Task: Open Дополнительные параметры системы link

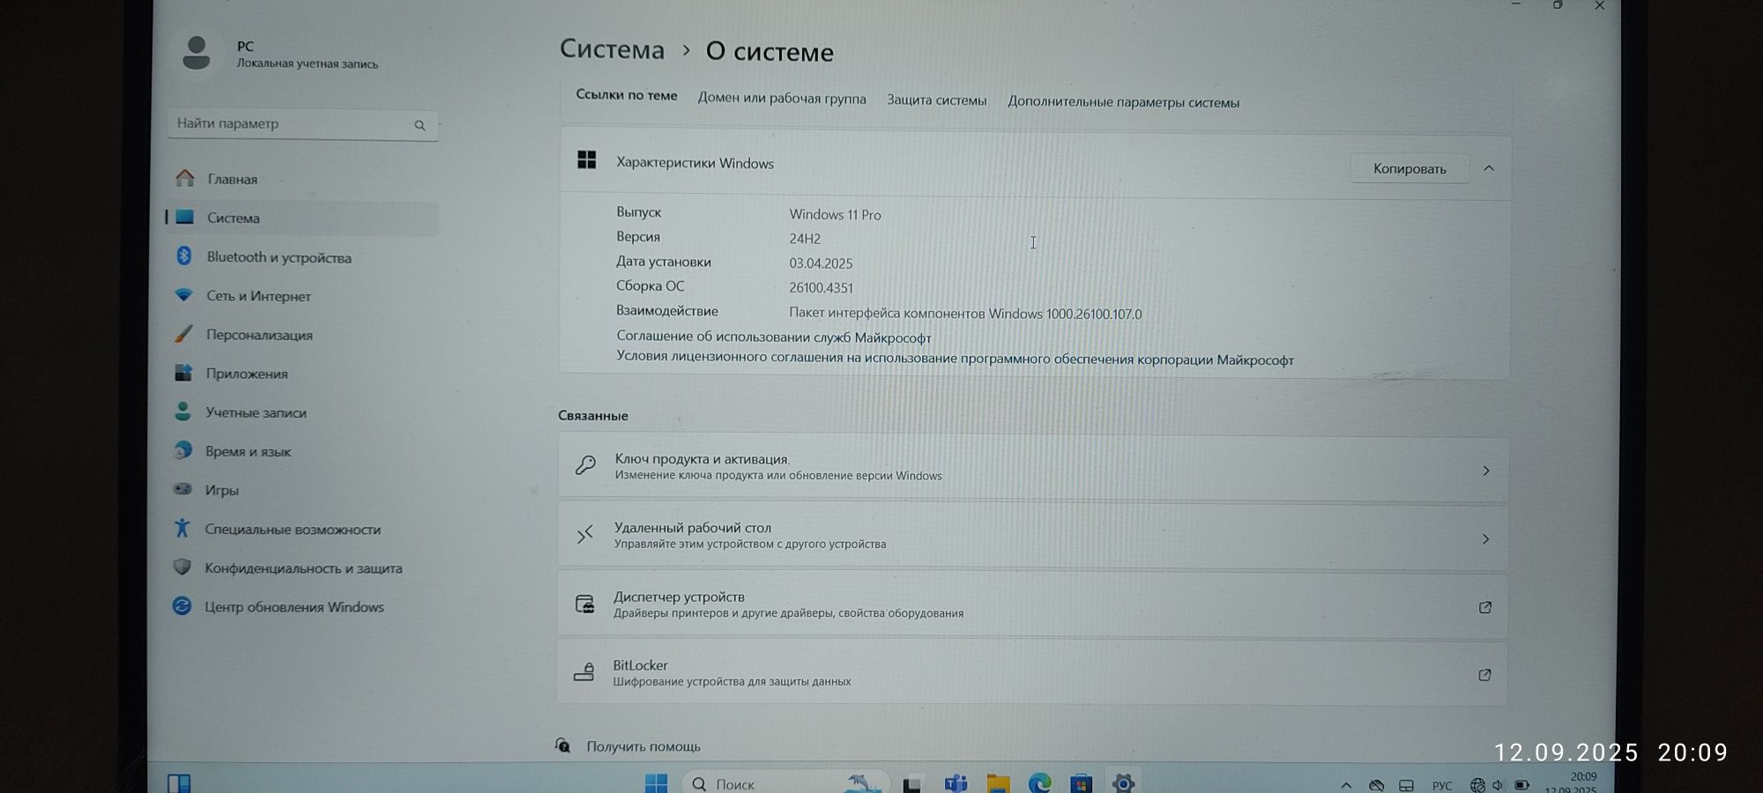Action: (1123, 102)
